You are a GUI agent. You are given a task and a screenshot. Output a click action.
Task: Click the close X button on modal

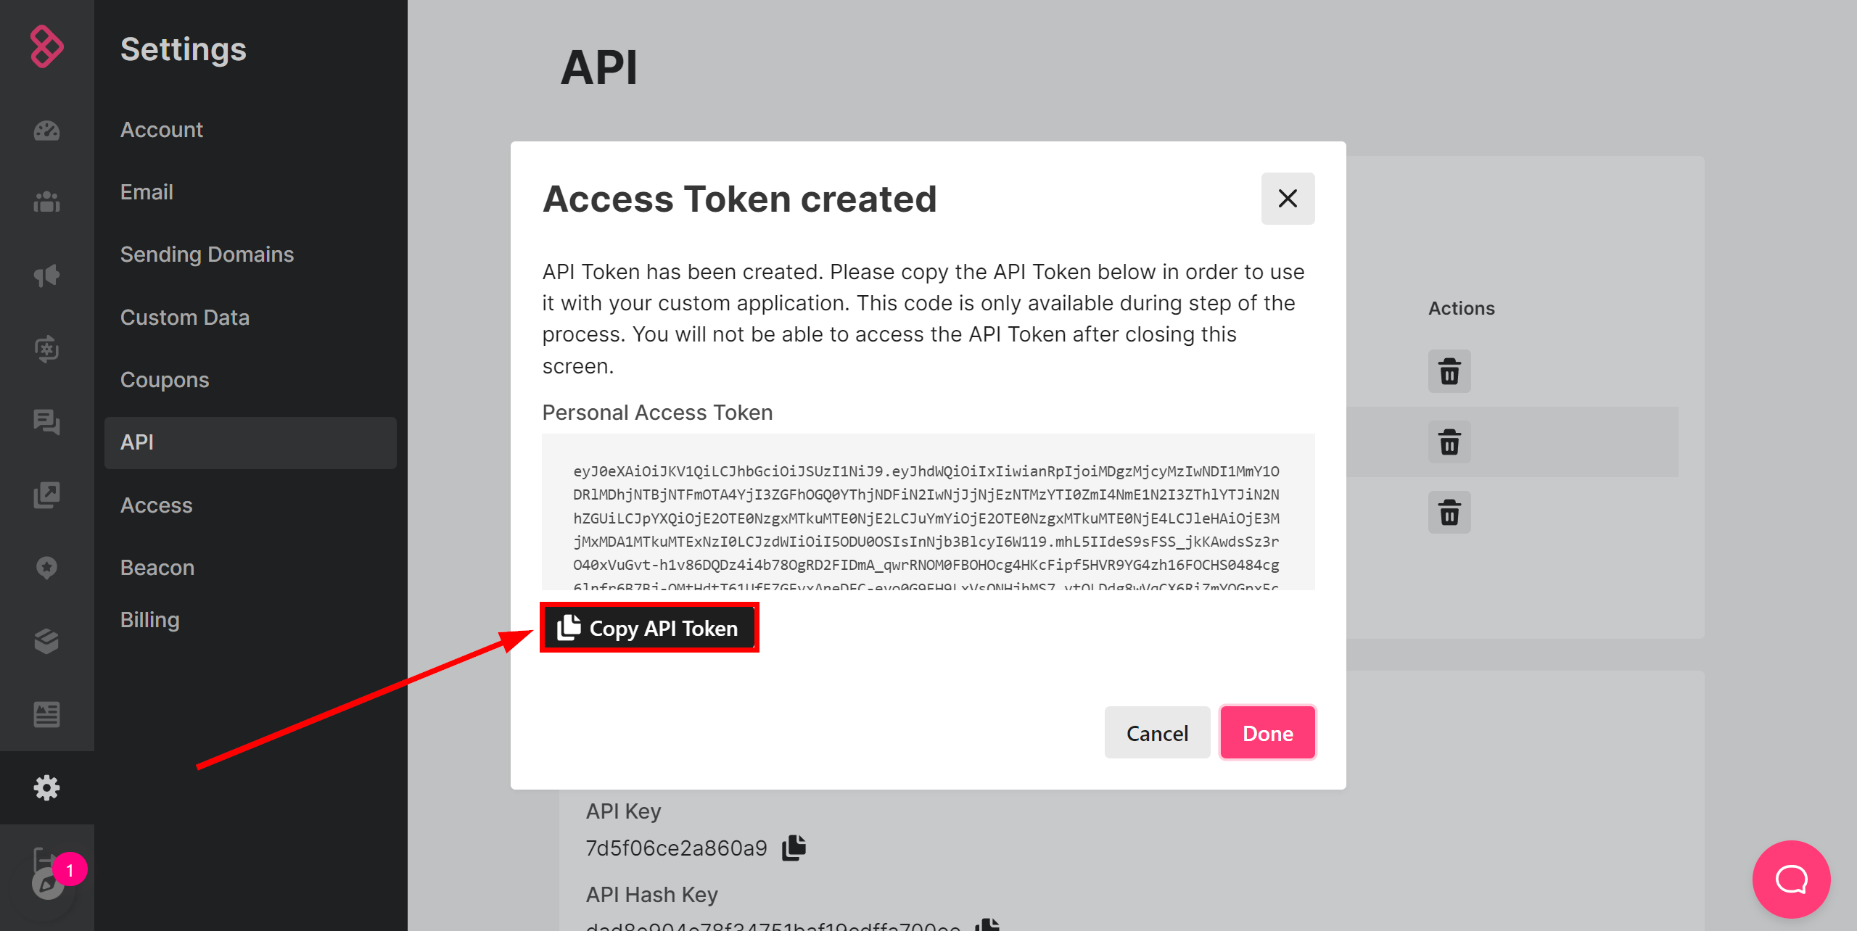(x=1288, y=199)
